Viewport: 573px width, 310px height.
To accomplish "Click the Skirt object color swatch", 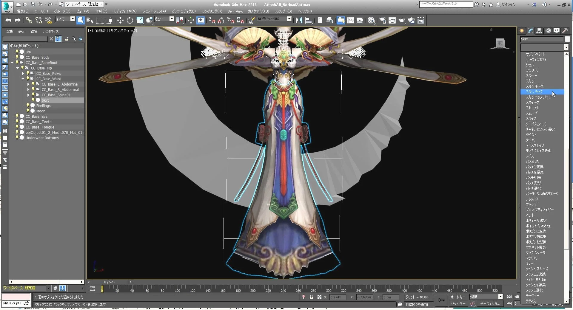I will [x=567, y=39].
